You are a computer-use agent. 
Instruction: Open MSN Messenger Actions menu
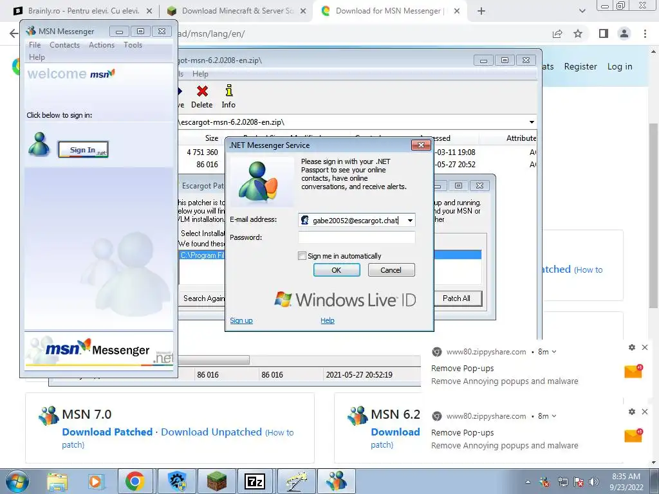102,45
